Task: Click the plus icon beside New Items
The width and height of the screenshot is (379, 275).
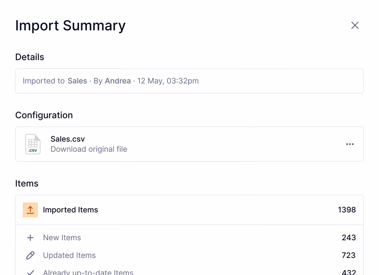Action: (30, 238)
